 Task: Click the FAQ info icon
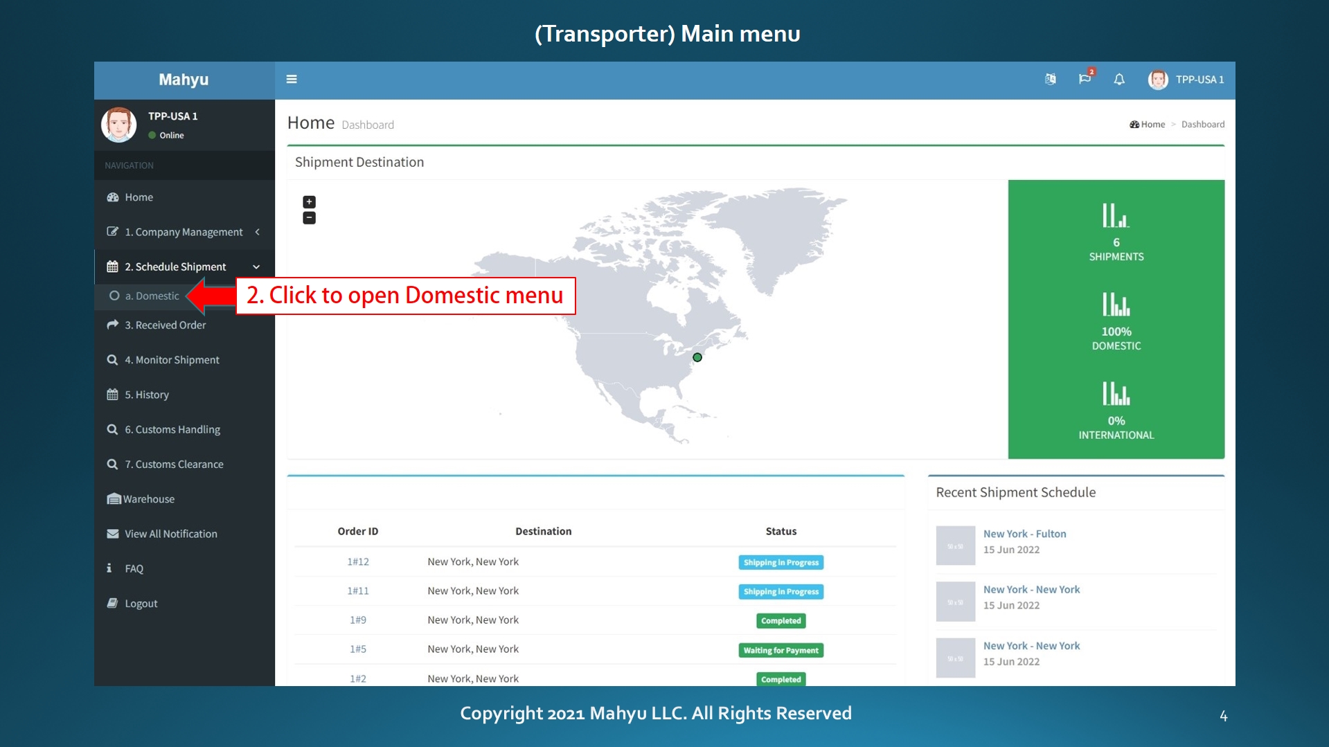[109, 568]
